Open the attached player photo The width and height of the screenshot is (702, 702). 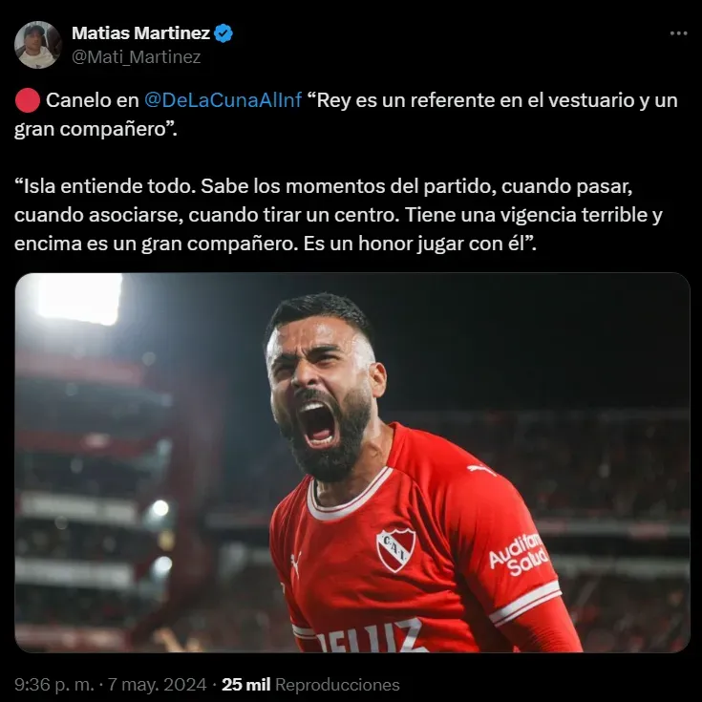coord(352,462)
